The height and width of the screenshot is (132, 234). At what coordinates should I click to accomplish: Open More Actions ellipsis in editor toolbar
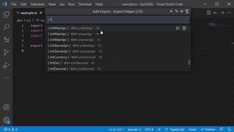(229, 13)
